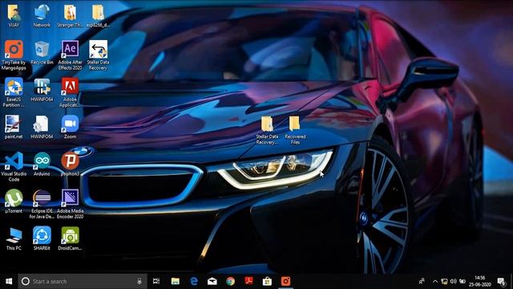Open Adobe Acrobat from the taskbar
513x289 pixels.
(x=249, y=281)
